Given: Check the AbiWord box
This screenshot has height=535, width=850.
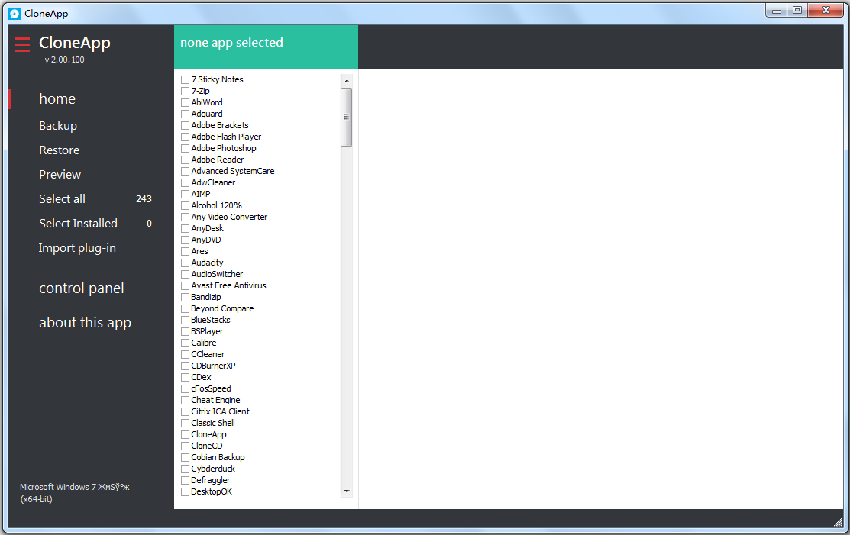Looking at the screenshot, I should pyautogui.click(x=186, y=102).
